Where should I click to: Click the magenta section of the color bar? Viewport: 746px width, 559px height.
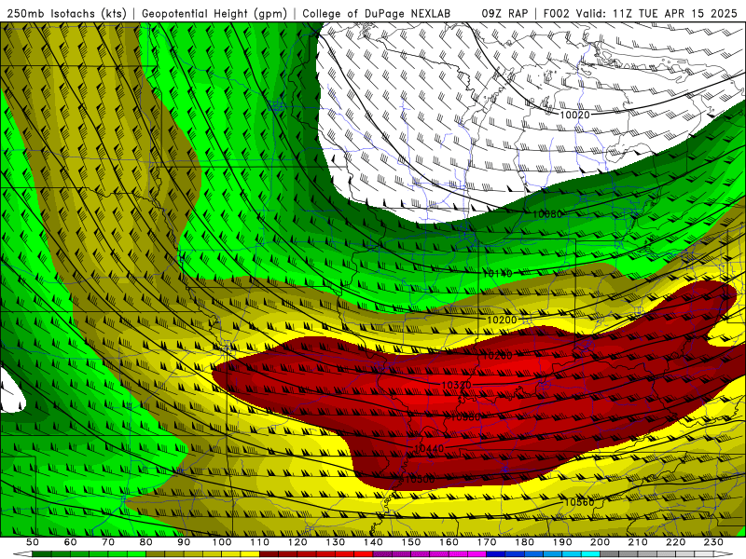(x=430, y=554)
